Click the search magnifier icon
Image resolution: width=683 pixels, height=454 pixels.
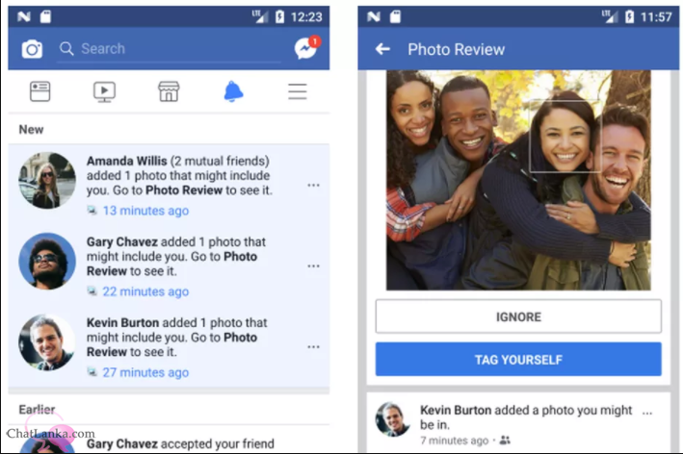click(x=66, y=49)
